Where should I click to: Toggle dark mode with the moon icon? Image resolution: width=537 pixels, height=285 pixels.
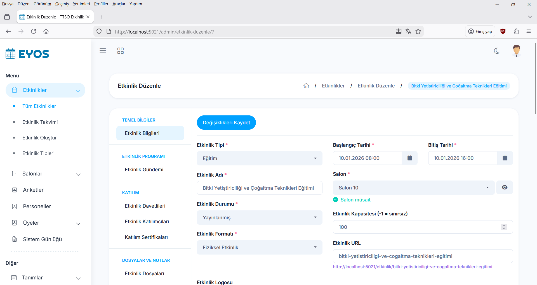497,51
